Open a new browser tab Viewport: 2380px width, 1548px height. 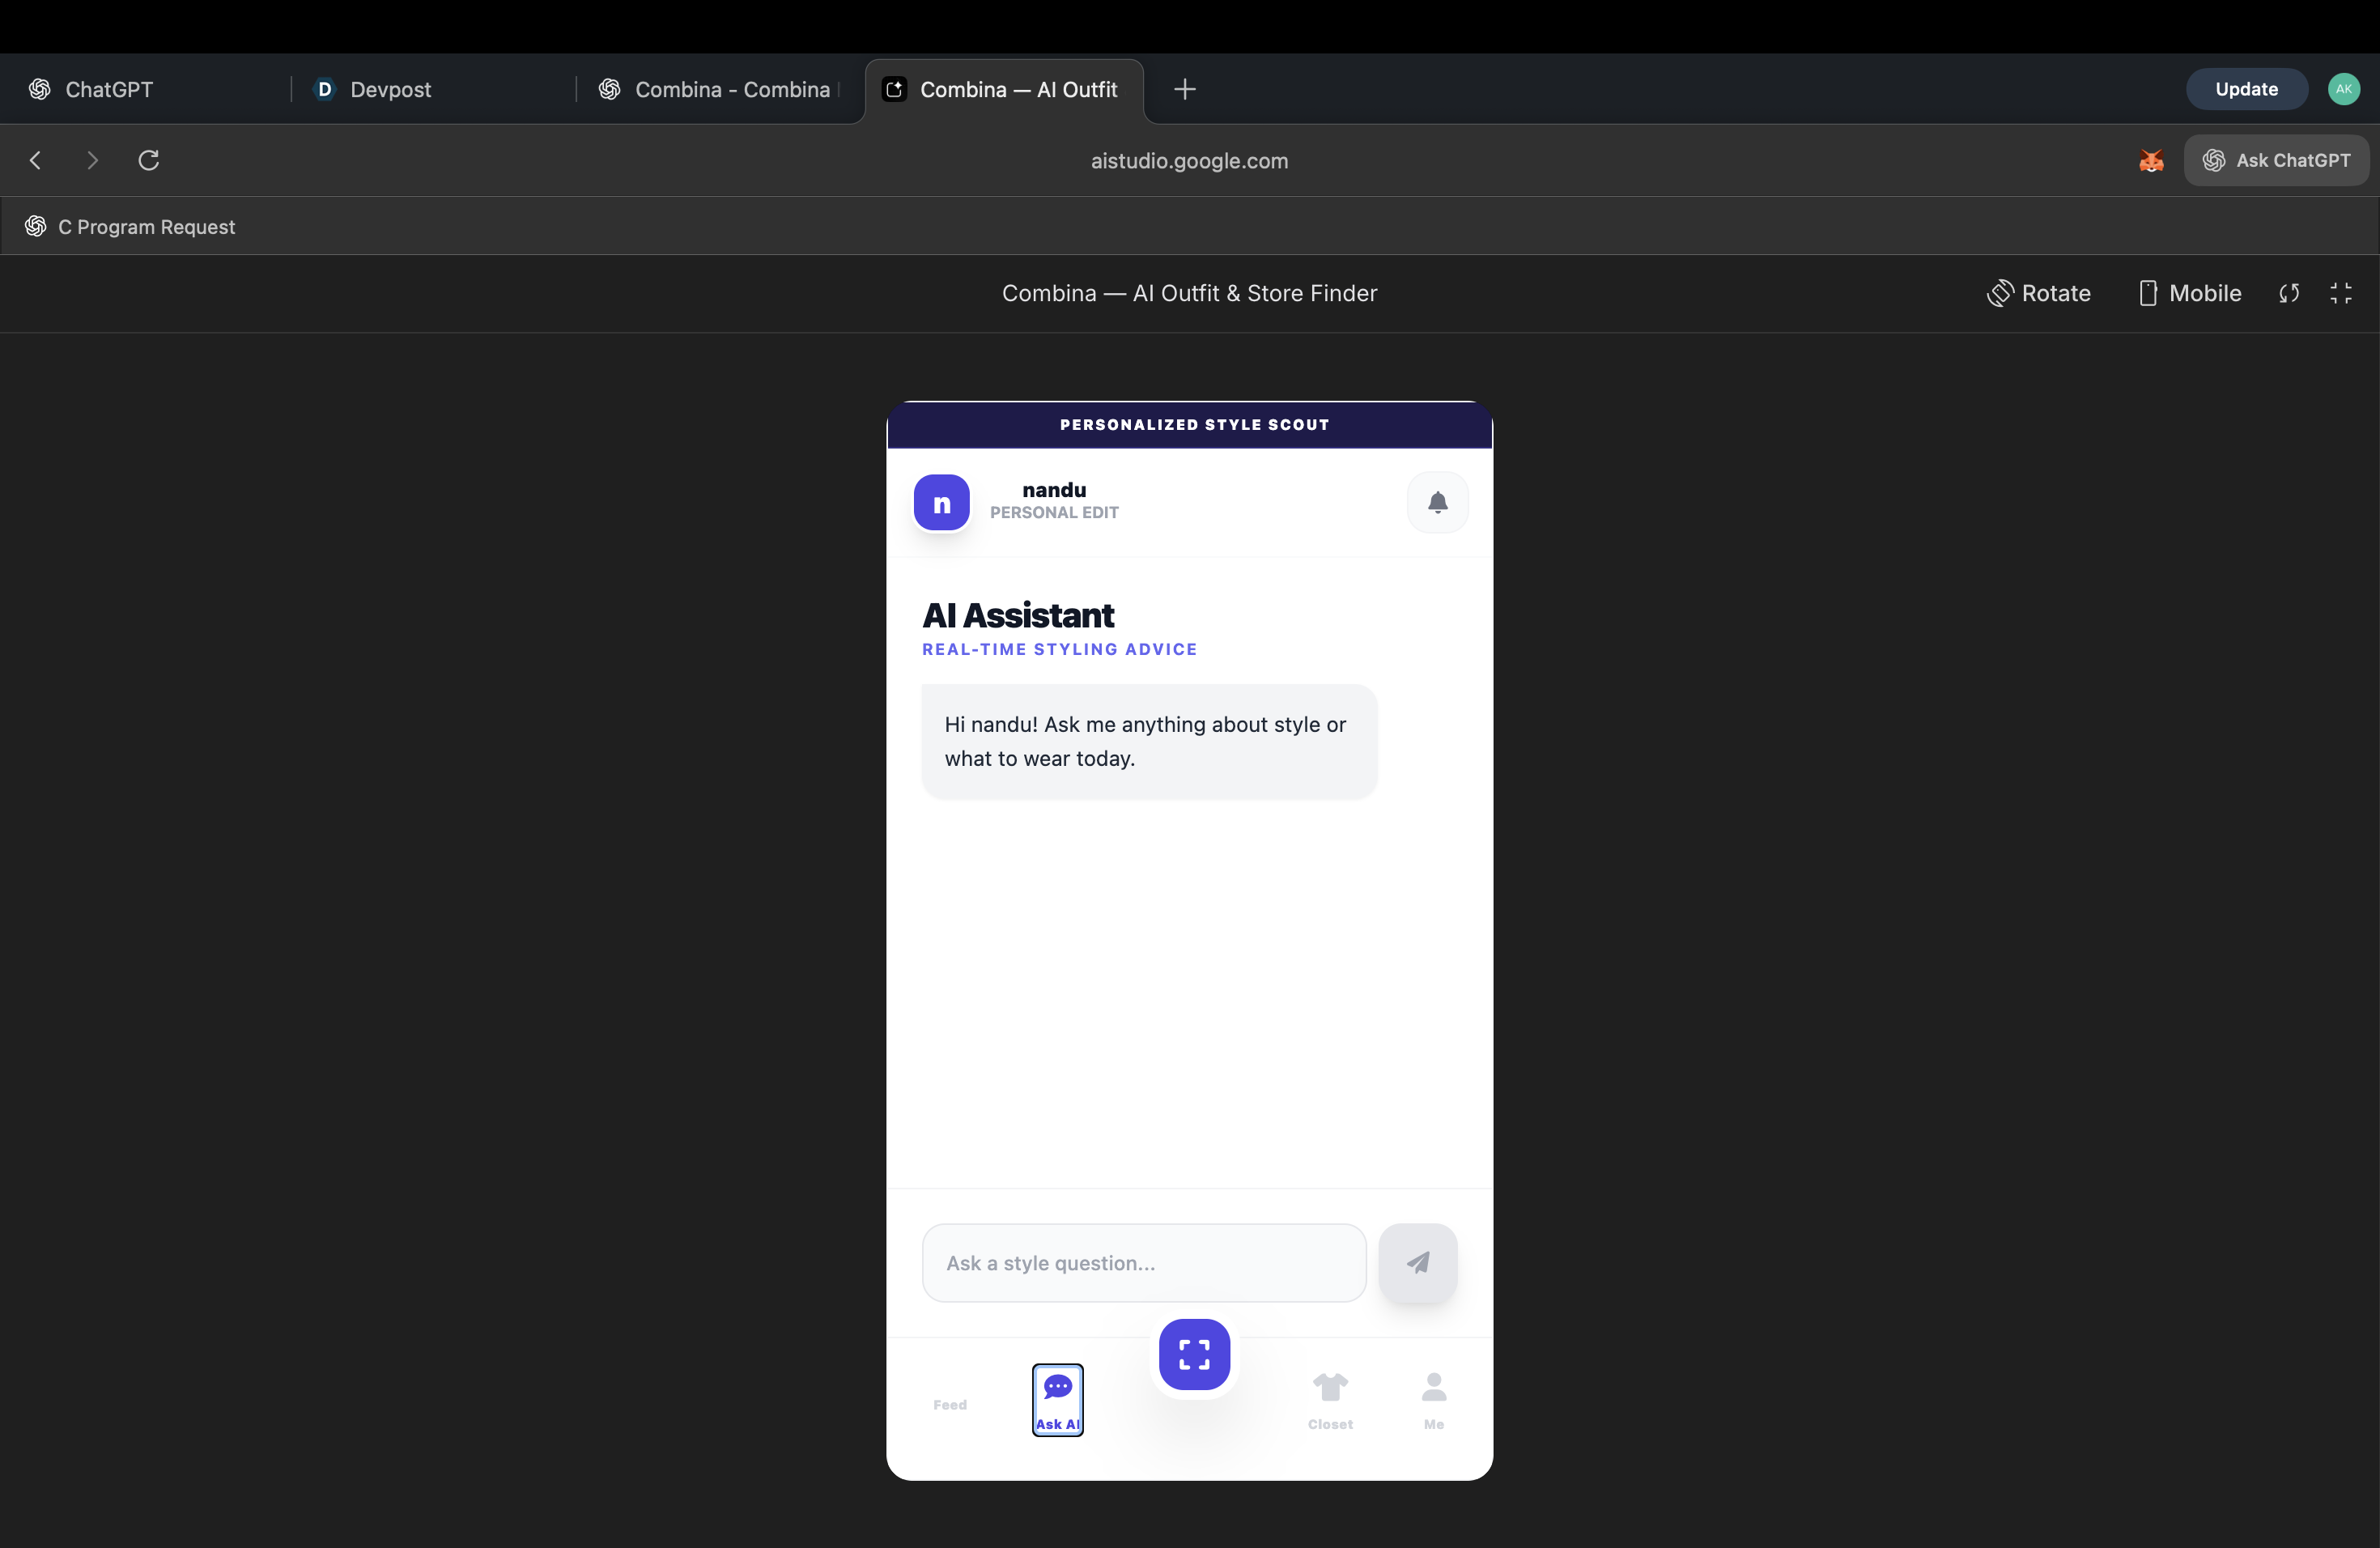tap(1185, 89)
